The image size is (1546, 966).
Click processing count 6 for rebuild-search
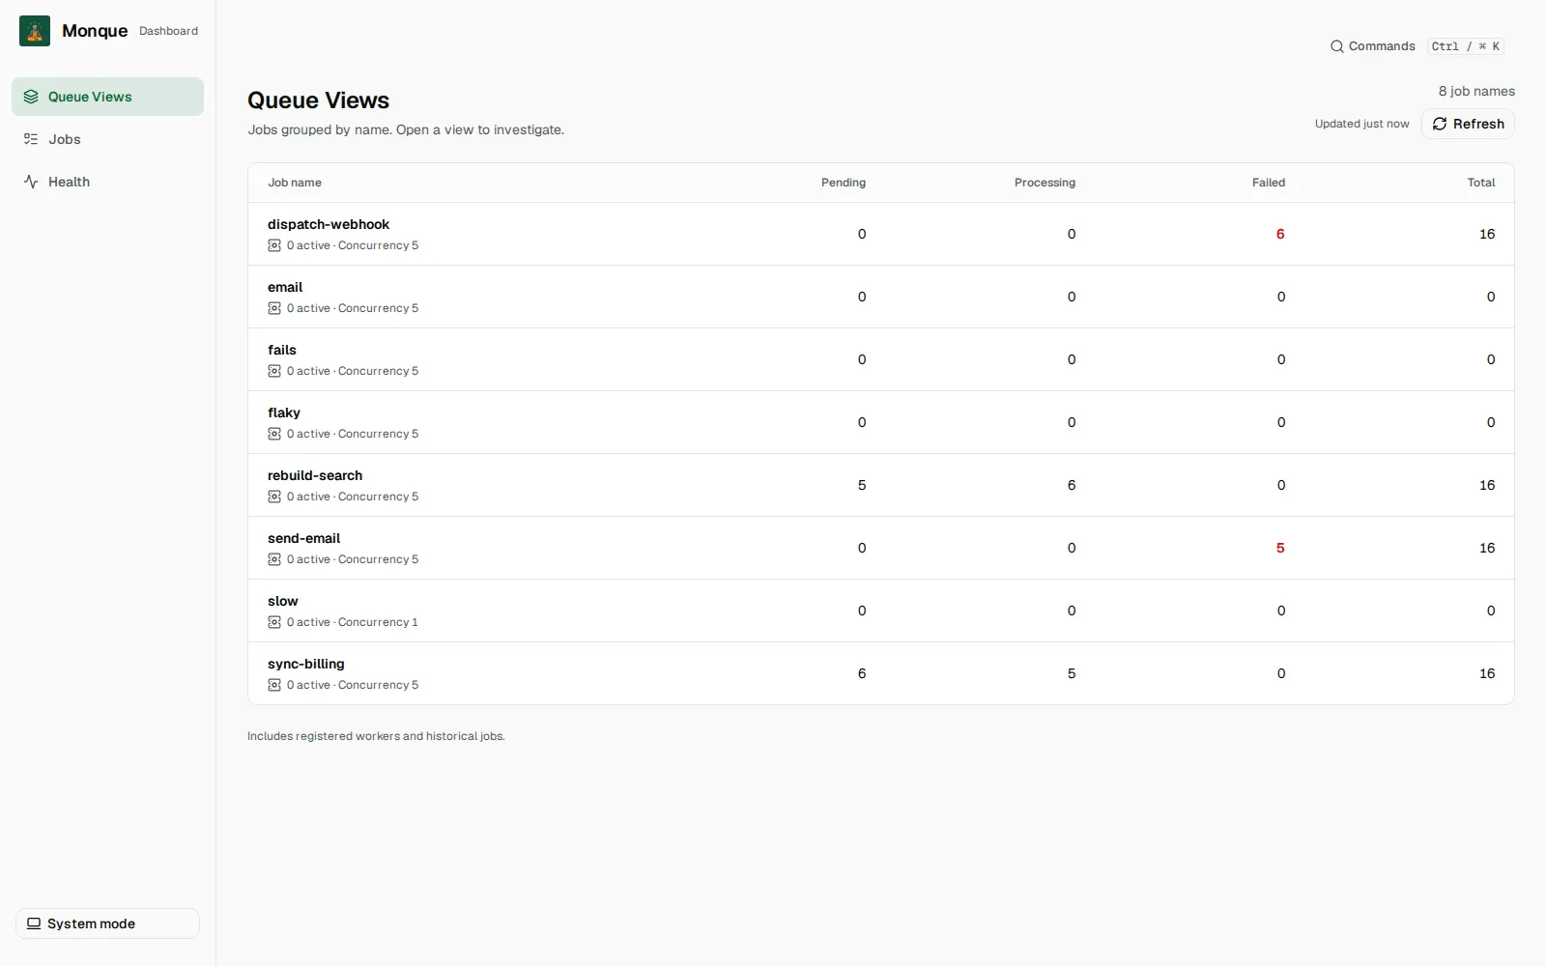pos(1072,485)
